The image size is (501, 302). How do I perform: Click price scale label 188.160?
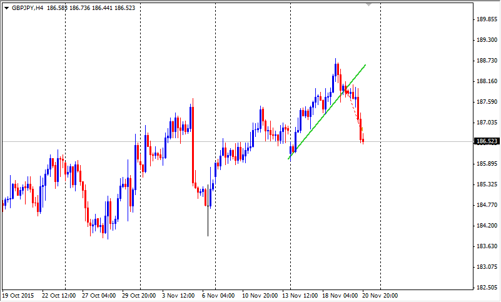487,81
